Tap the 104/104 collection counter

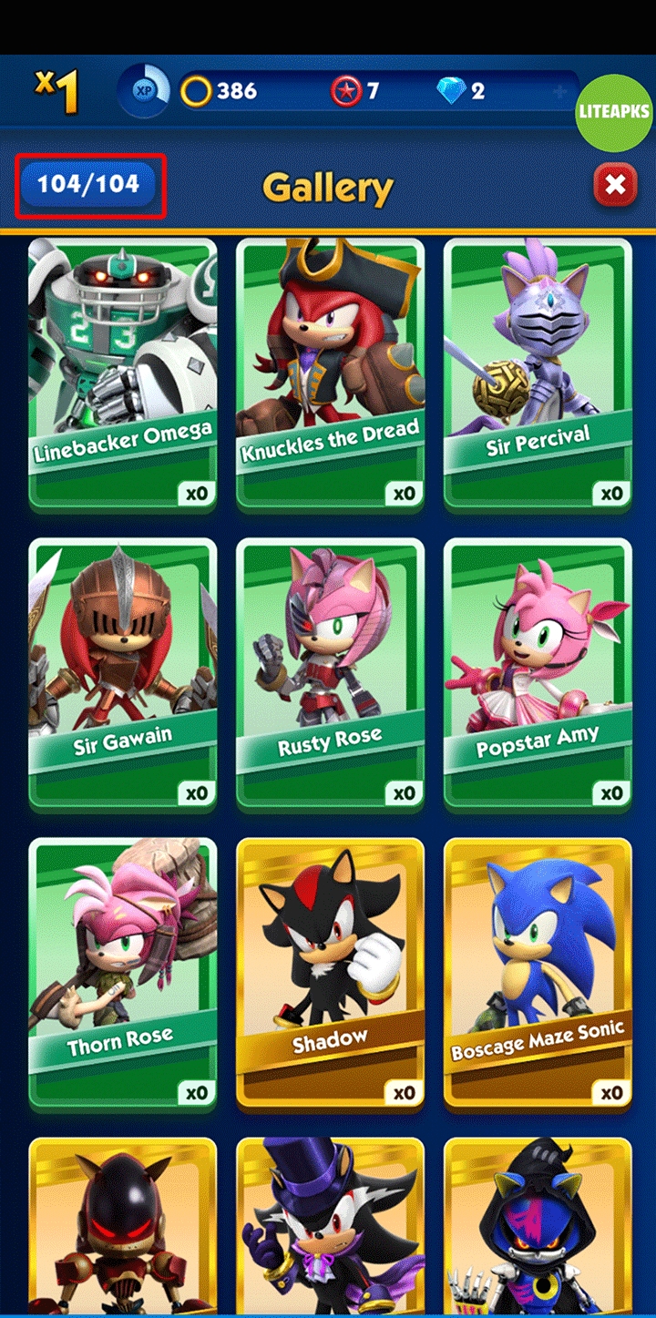tap(88, 185)
